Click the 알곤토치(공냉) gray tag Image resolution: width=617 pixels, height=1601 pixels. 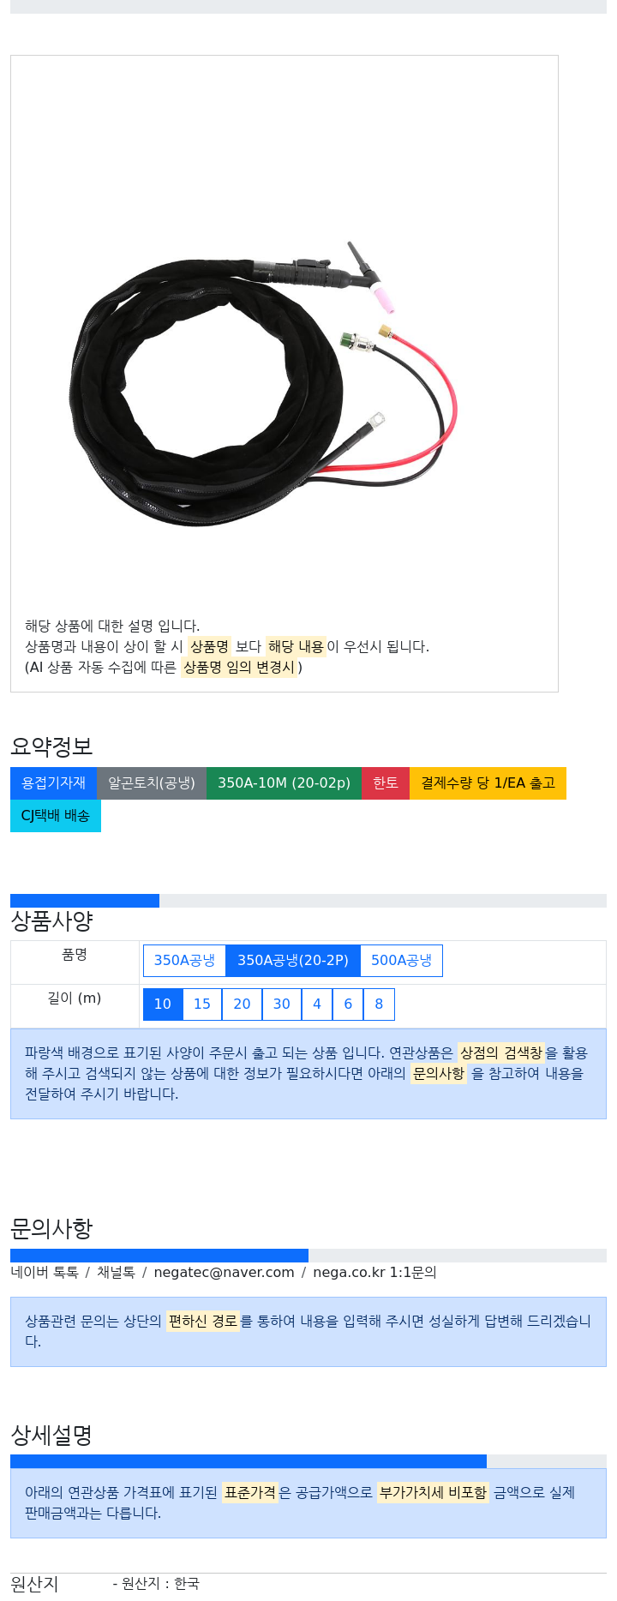[152, 783]
